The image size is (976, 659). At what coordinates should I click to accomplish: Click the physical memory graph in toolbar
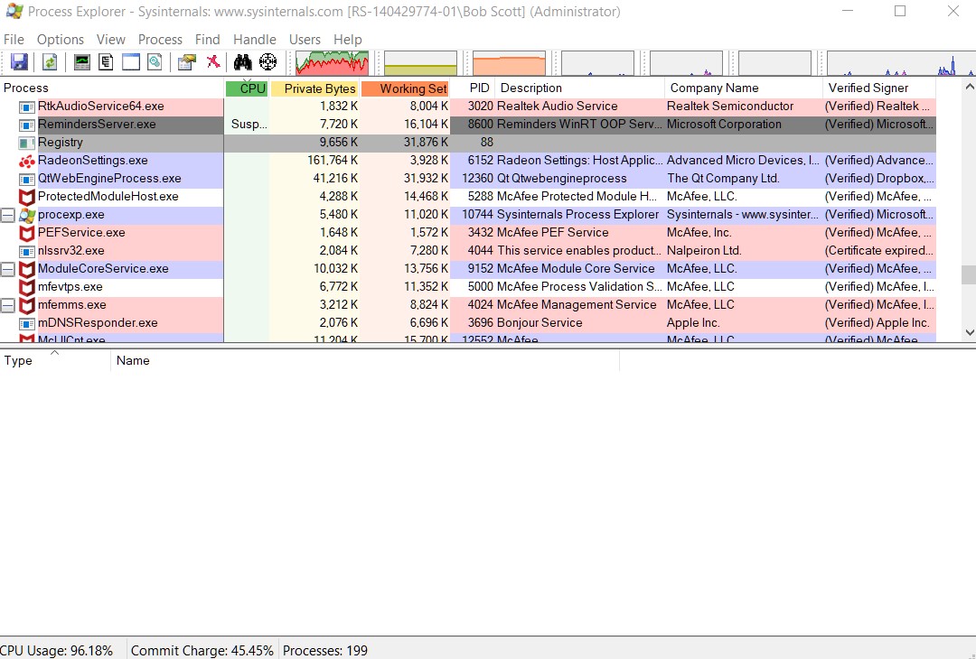click(x=509, y=63)
